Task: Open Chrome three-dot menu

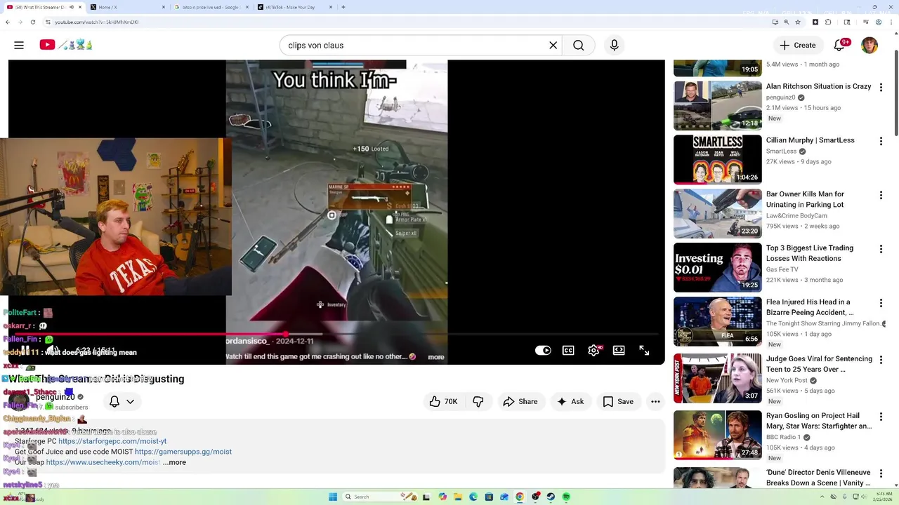Action: pyautogui.click(x=891, y=22)
